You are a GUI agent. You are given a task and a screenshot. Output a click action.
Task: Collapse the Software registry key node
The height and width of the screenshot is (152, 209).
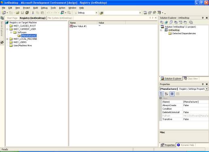tap(11, 33)
